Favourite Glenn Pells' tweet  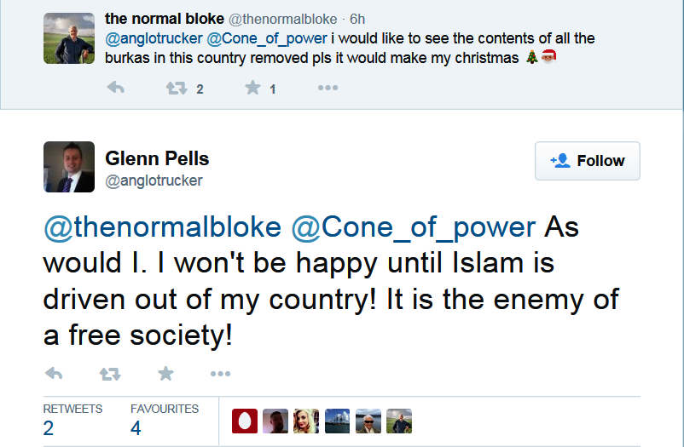tap(165, 373)
